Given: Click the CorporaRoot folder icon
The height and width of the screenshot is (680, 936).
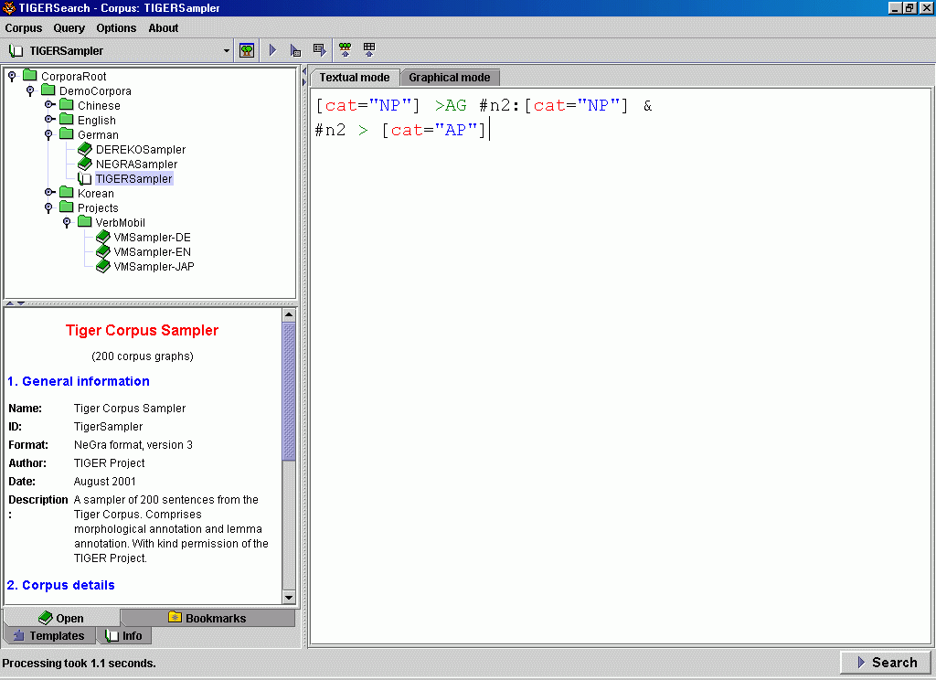Looking at the screenshot, I should pyautogui.click(x=30, y=75).
